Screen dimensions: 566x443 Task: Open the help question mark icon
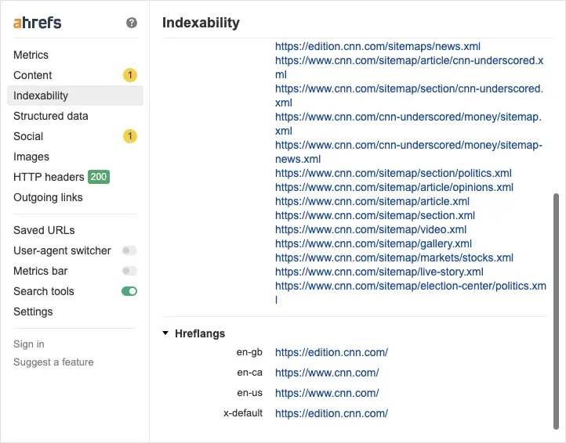tap(132, 23)
